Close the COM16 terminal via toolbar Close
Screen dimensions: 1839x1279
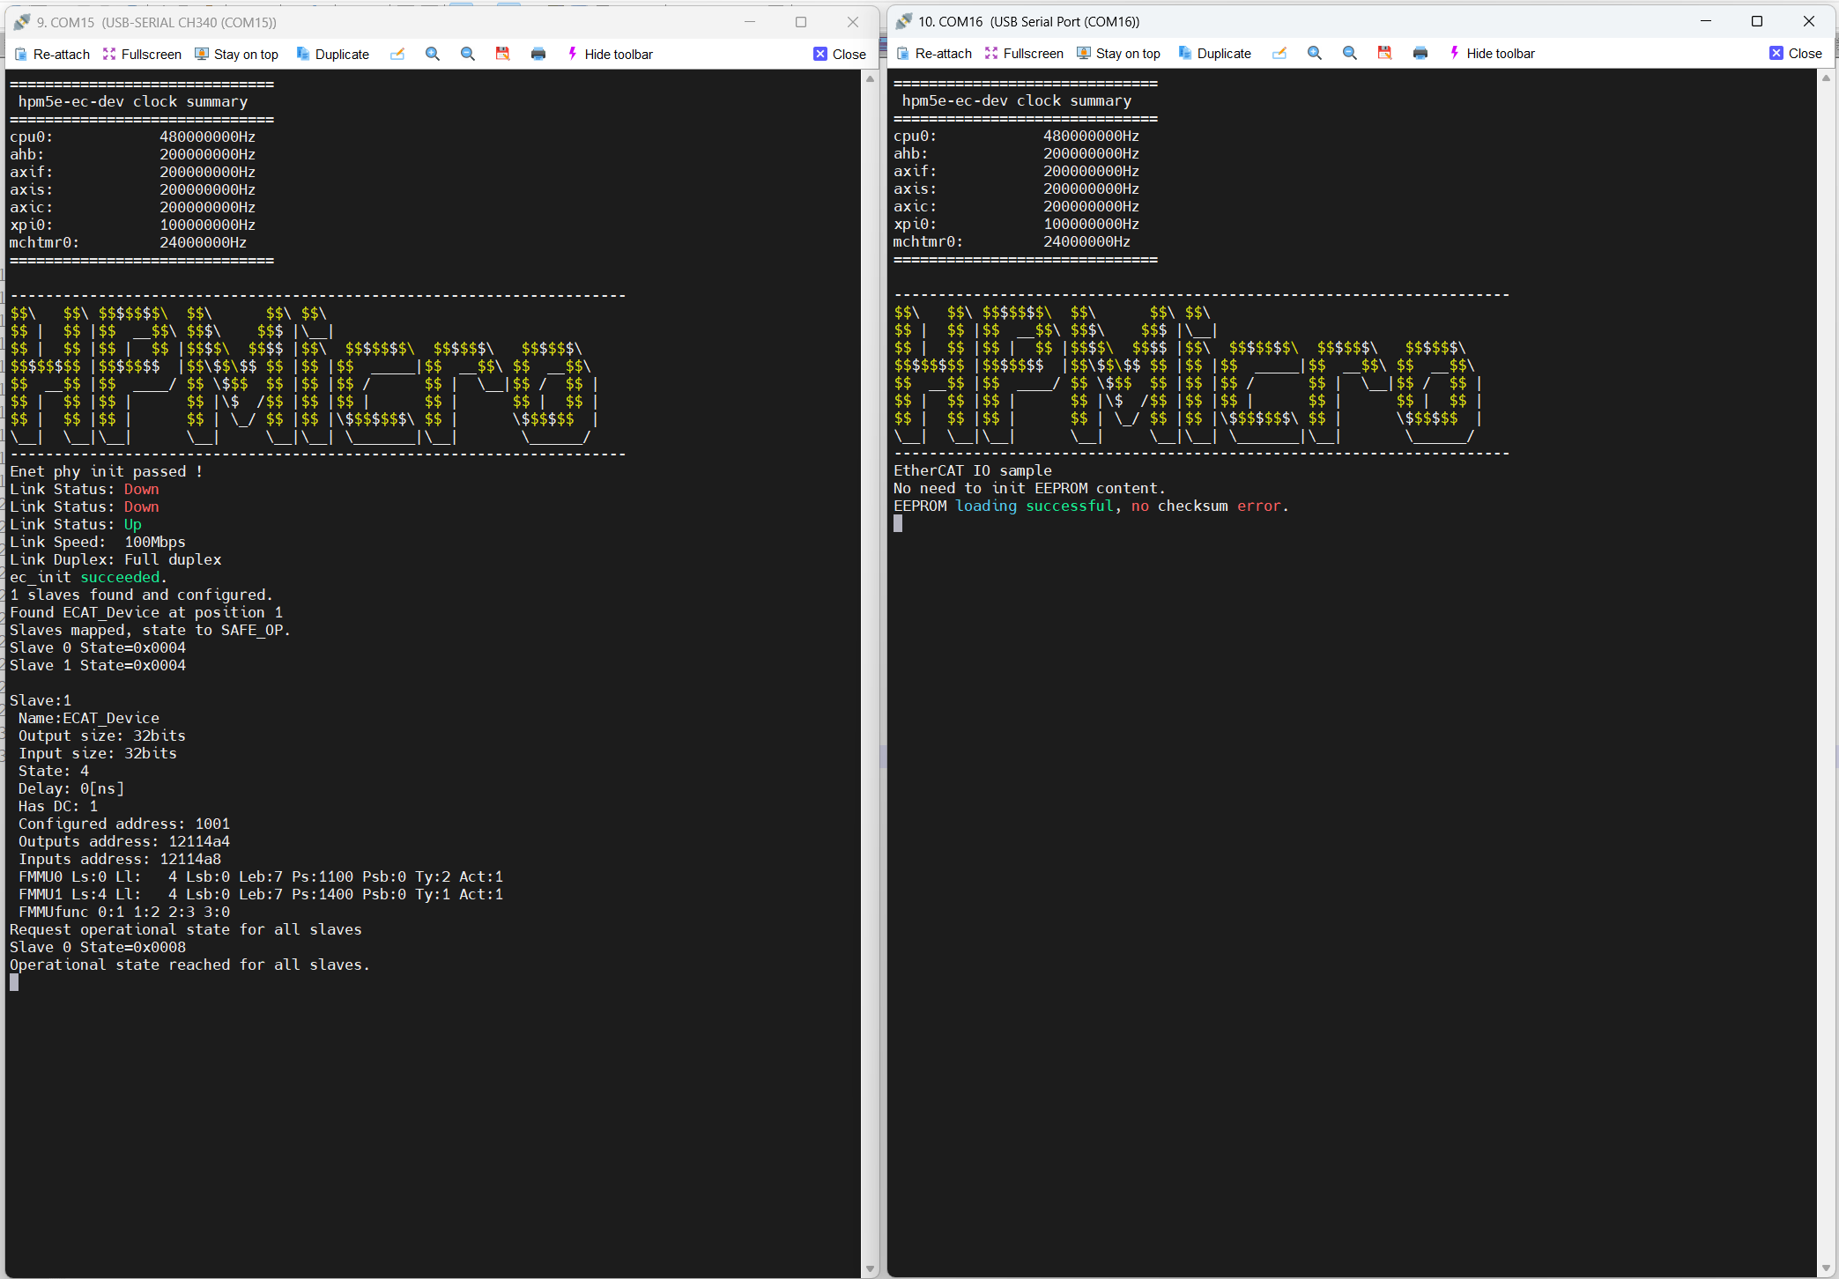(x=1796, y=53)
